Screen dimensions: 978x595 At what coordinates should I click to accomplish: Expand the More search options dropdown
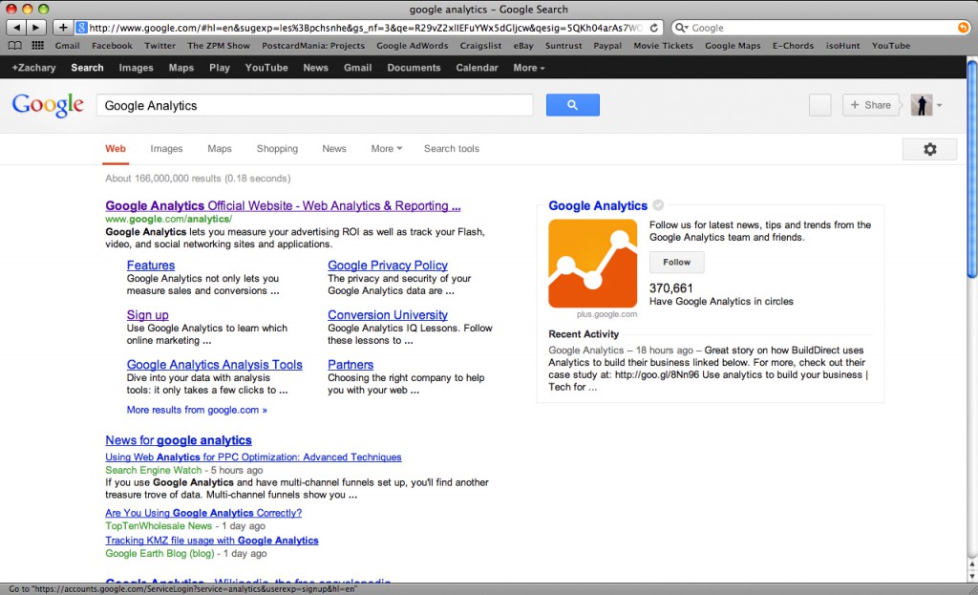[x=386, y=149]
